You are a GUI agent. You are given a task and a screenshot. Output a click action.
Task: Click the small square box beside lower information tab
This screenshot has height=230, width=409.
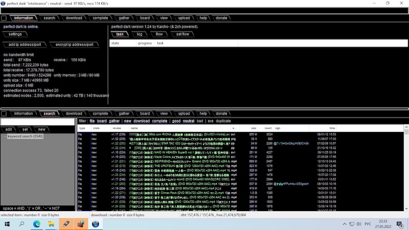click(4, 113)
